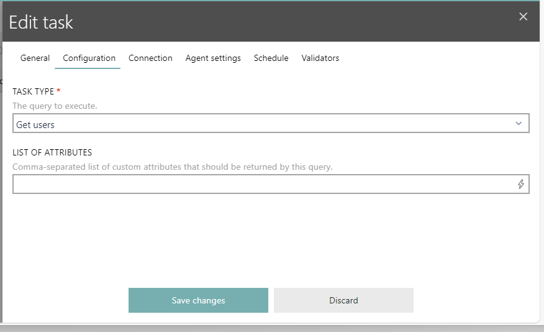Image resolution: width=544 pixels, height=332 pixels.
Task: Show the Schedule tab
Action: (x=271, y=58)
